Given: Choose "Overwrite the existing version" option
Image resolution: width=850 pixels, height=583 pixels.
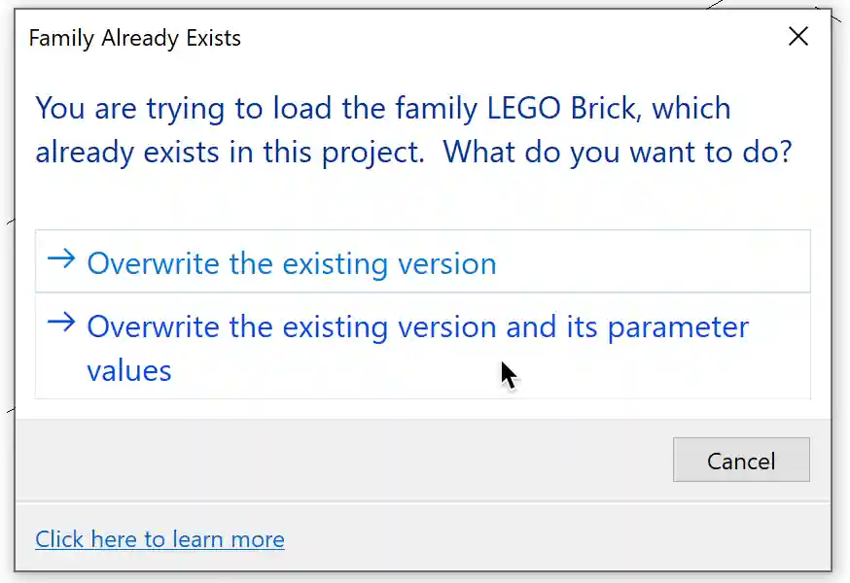Looking at the screenshot, I should point(292,263).
